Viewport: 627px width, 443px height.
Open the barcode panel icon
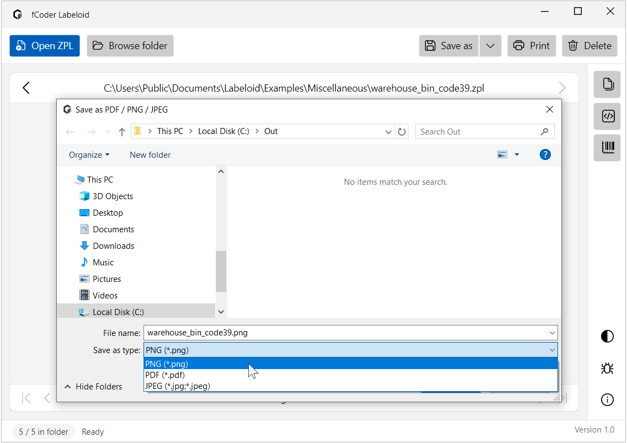coord(607,147)
